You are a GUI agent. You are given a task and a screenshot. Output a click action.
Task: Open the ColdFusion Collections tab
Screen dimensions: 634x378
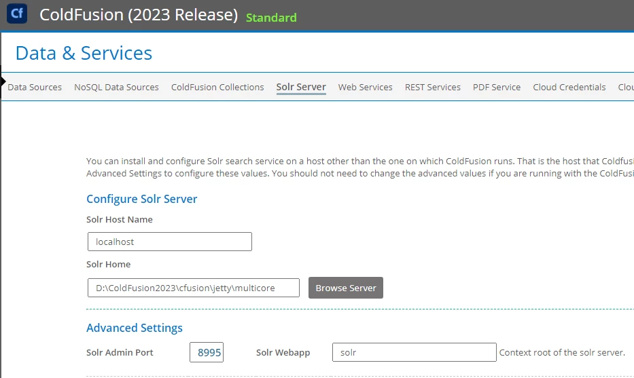click(x=217, y=88)
